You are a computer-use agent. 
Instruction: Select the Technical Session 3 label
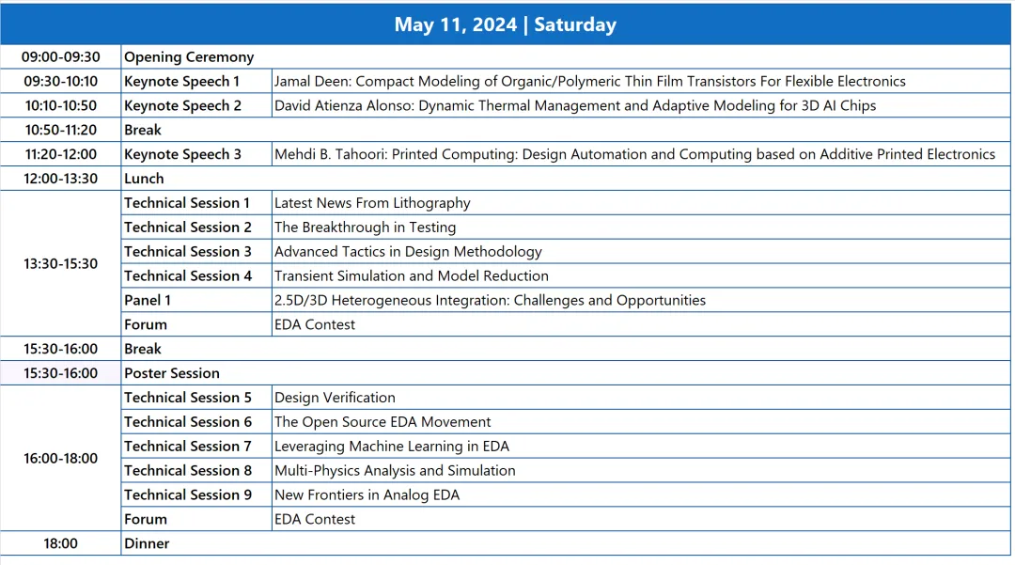188,252
